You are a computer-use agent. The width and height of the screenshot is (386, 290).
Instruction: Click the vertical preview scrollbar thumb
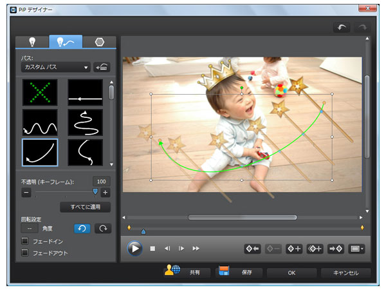(367, 117)
